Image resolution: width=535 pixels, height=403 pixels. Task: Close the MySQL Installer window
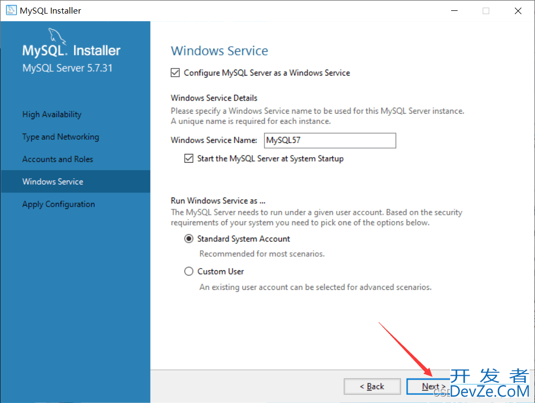518,10
